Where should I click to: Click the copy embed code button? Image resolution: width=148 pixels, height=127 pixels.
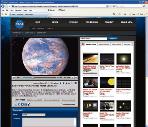click(x=52, y=100)
